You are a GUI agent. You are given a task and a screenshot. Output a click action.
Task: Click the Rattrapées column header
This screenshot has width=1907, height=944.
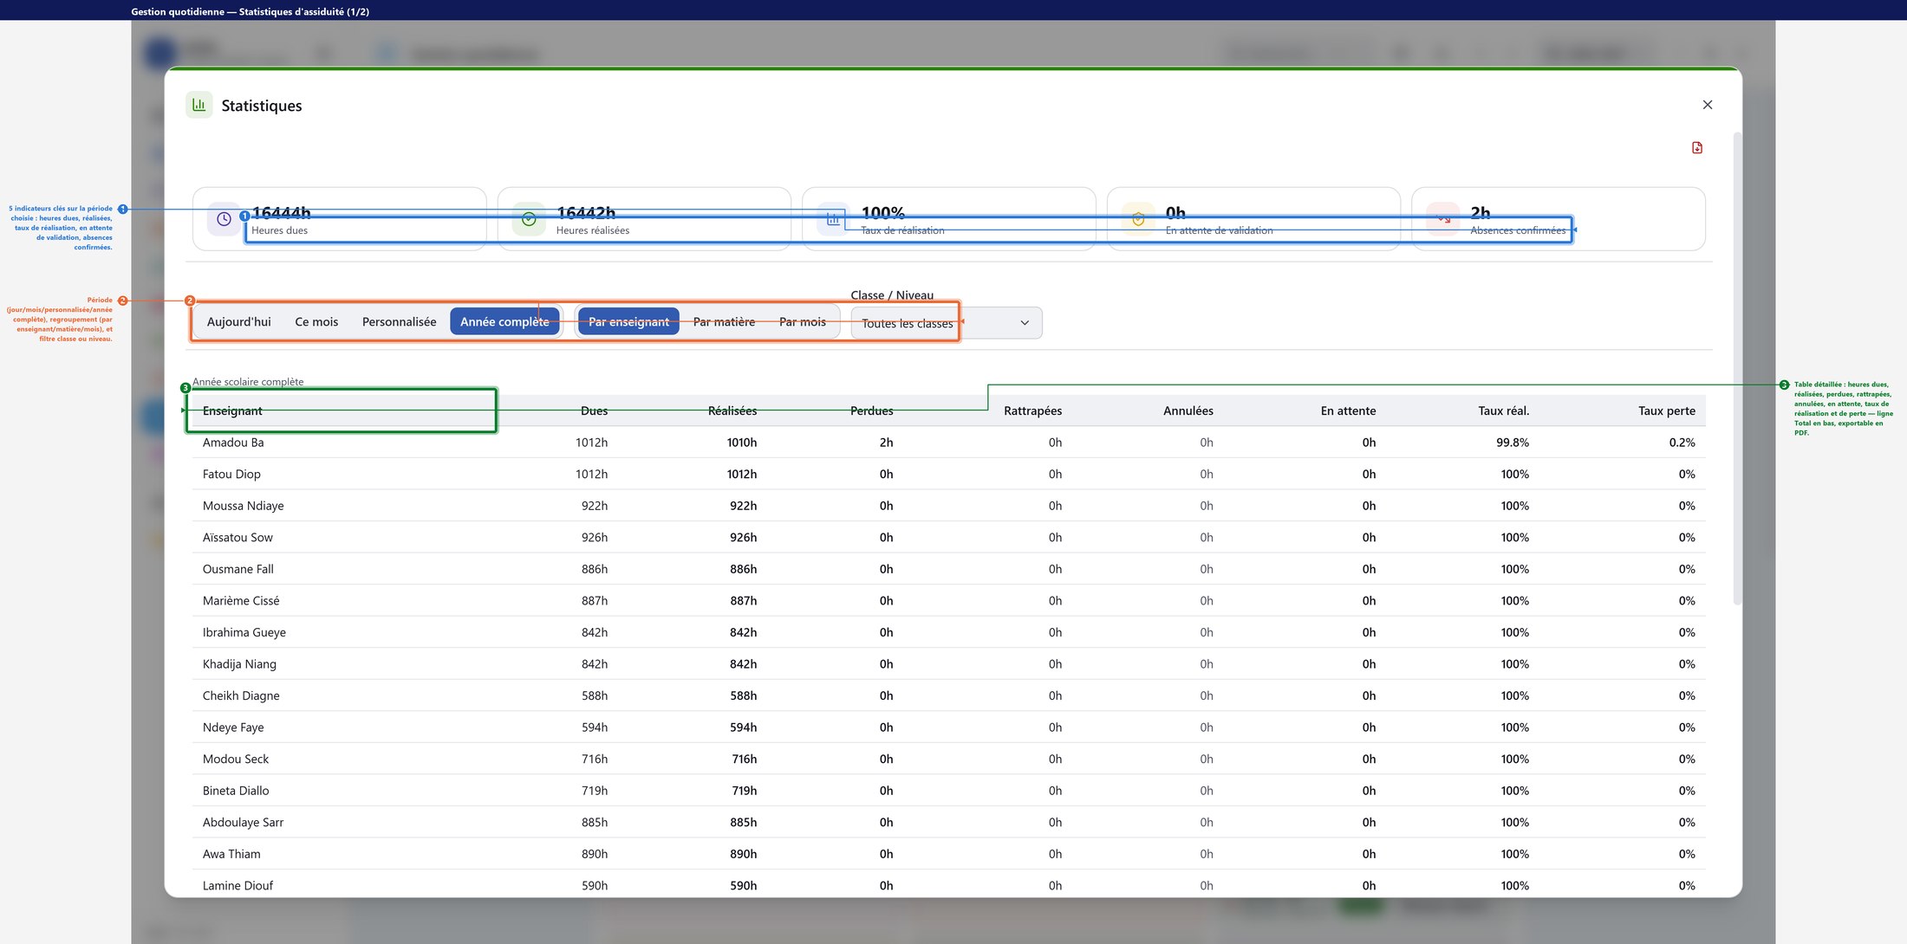click(x=1032, y=411)
